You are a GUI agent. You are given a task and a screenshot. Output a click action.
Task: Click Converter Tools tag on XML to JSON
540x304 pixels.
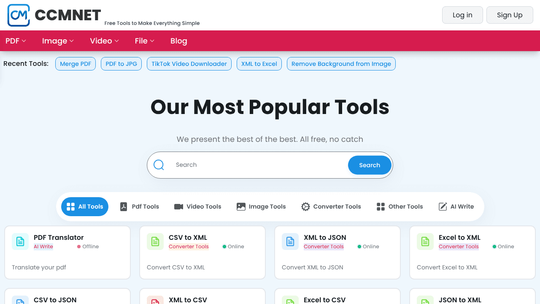tap(324, 247)
